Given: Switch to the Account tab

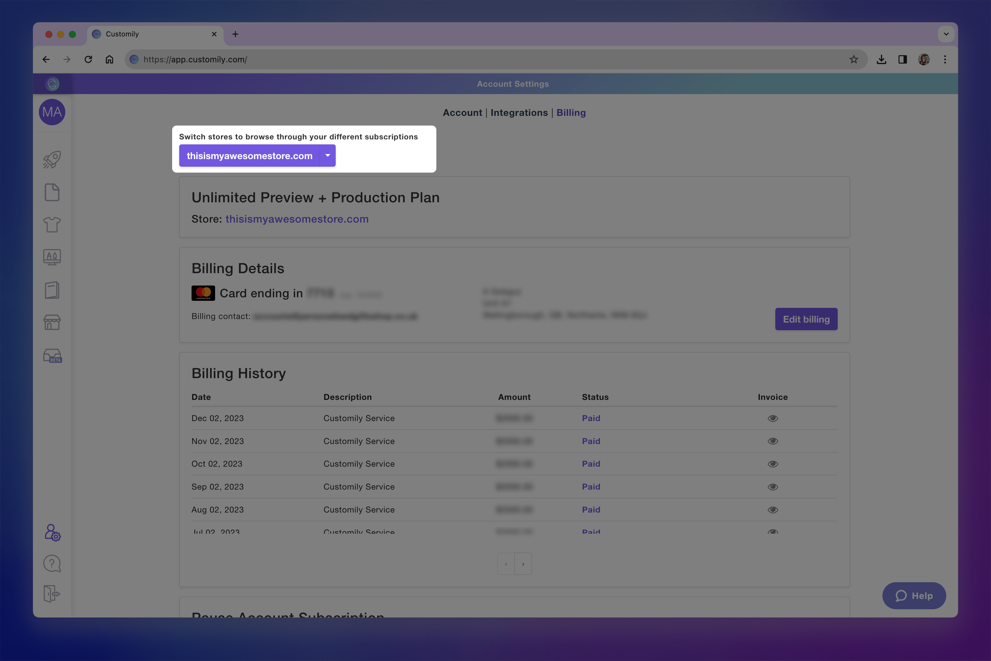Looking at the screenshot, I should pos(462,113).
